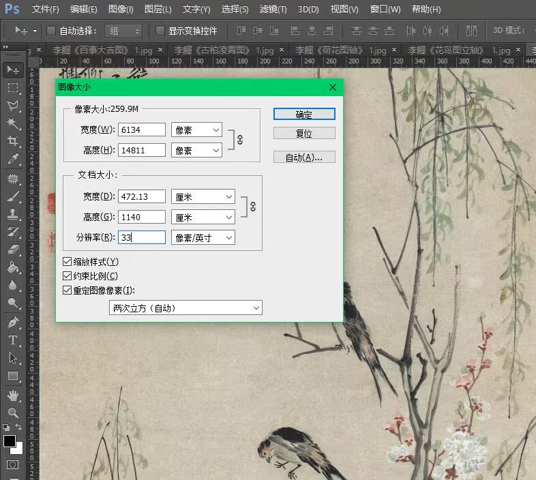
Task: Close 李鱓《古柏凌霄图》1.jpg tab
Action: 282,50
